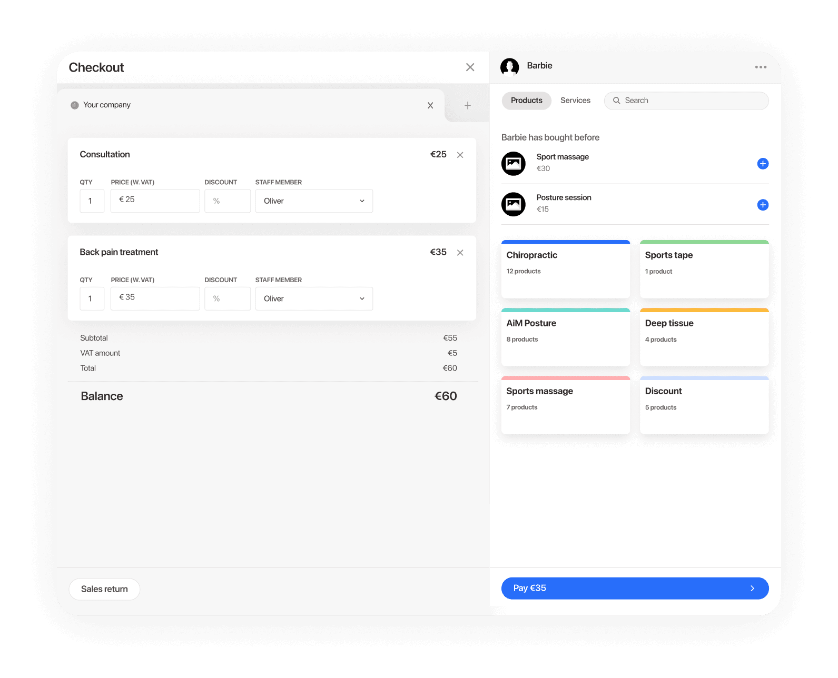This screenshot has height=678, width=838.
Task: Open Back pain treatment staff member dropdown
Action: [314, 298]
